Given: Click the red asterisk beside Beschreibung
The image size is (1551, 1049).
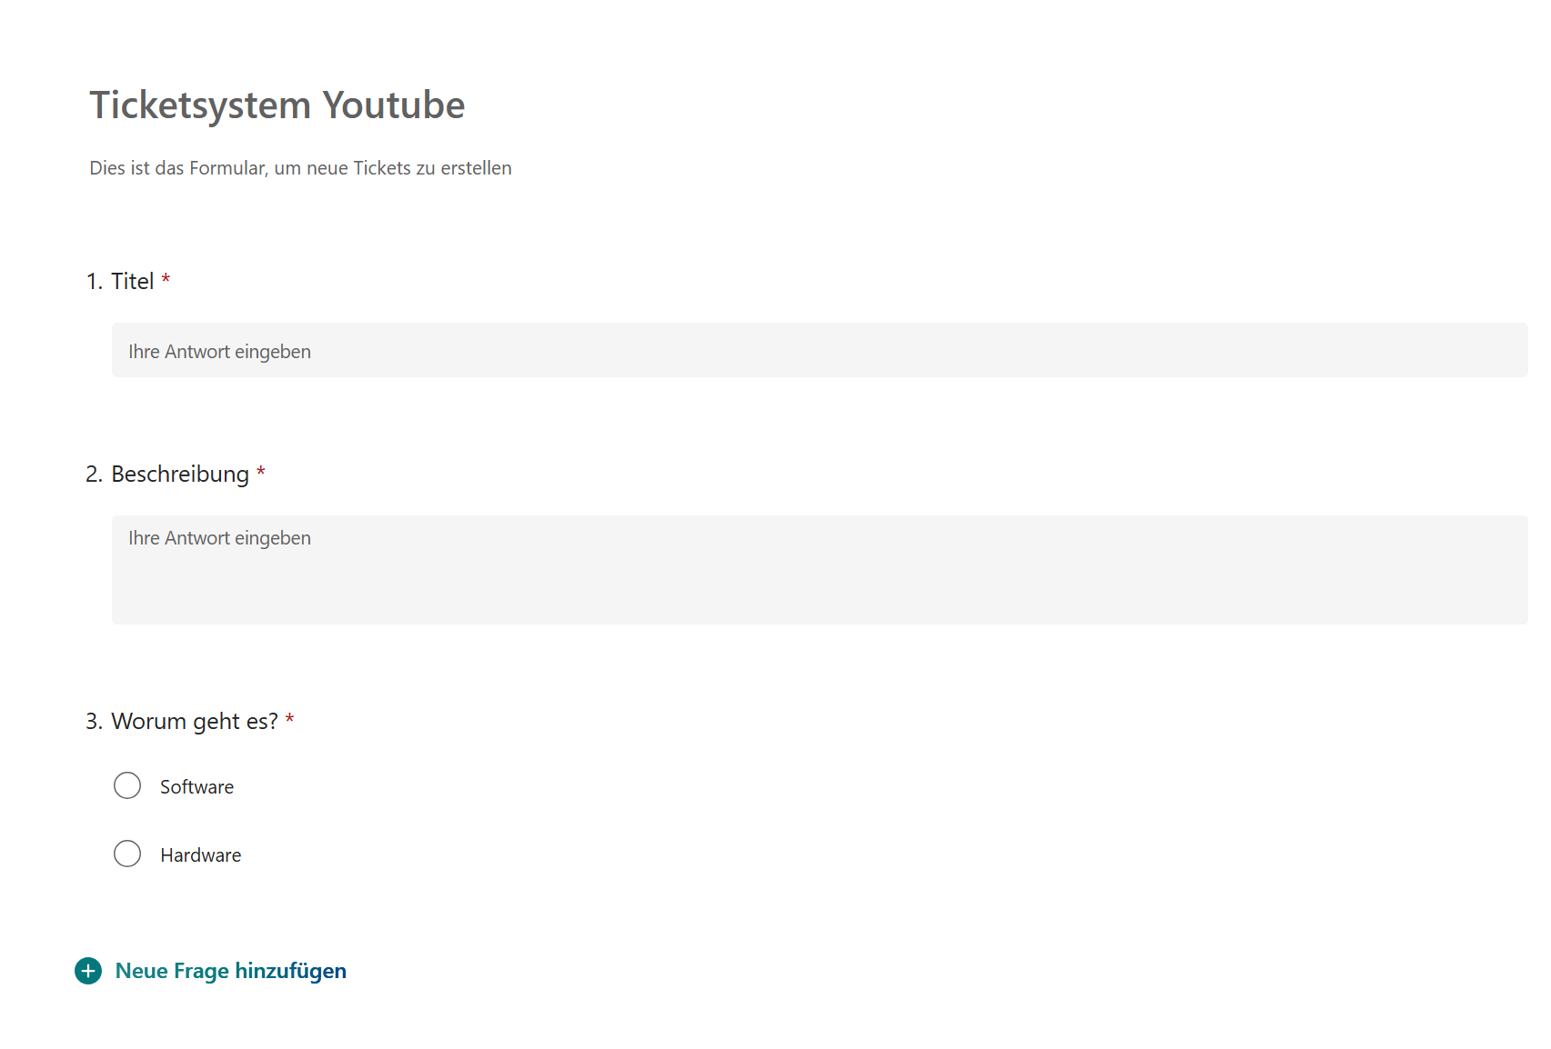Looking at the screenshot, I should [x=260, y=472].
